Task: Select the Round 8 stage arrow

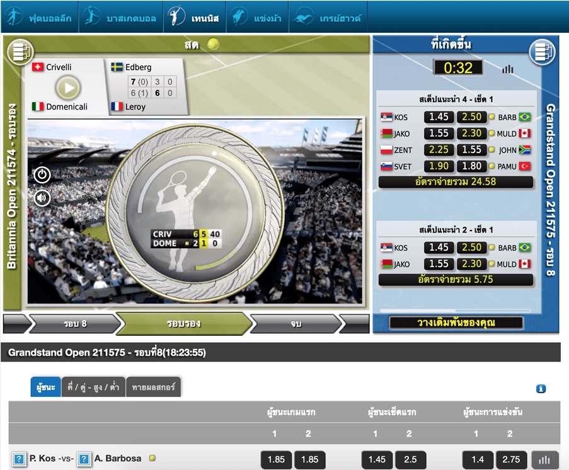Action: [75, 324]
